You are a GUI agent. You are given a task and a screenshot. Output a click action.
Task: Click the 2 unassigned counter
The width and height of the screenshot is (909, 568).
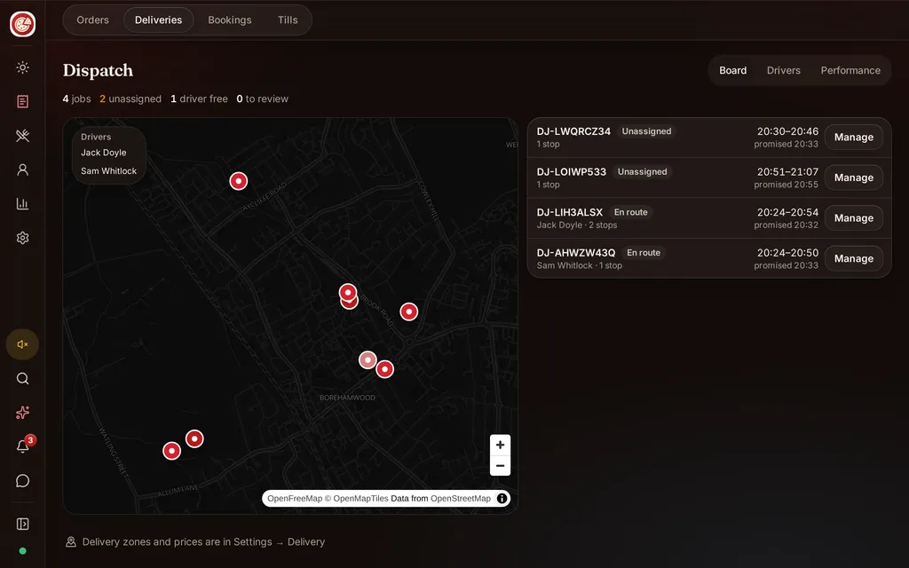pyautogui.click(x=130, y=99)
